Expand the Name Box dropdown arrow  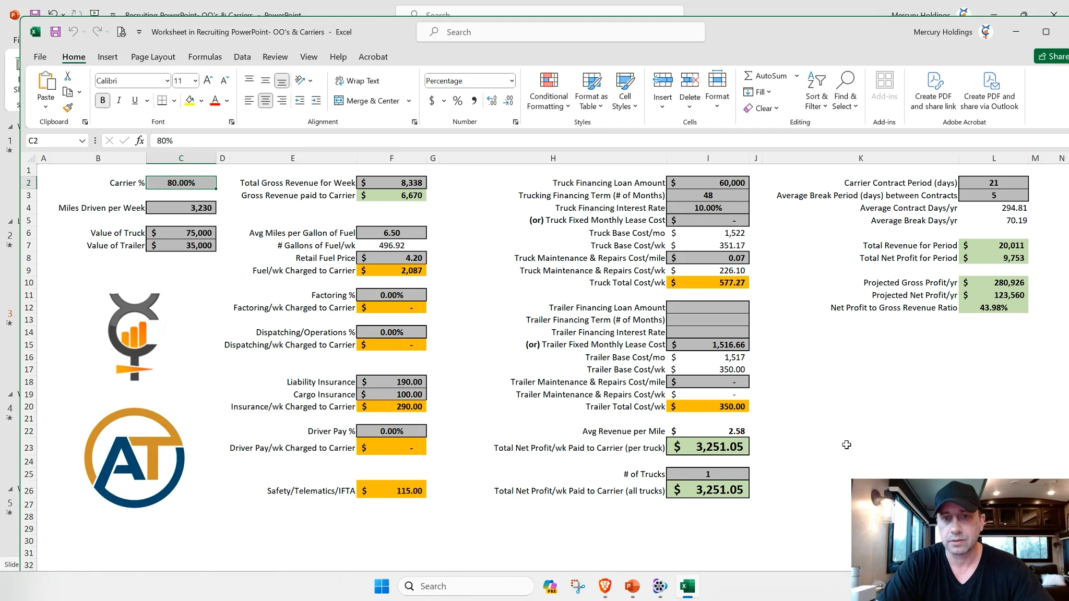82,140
